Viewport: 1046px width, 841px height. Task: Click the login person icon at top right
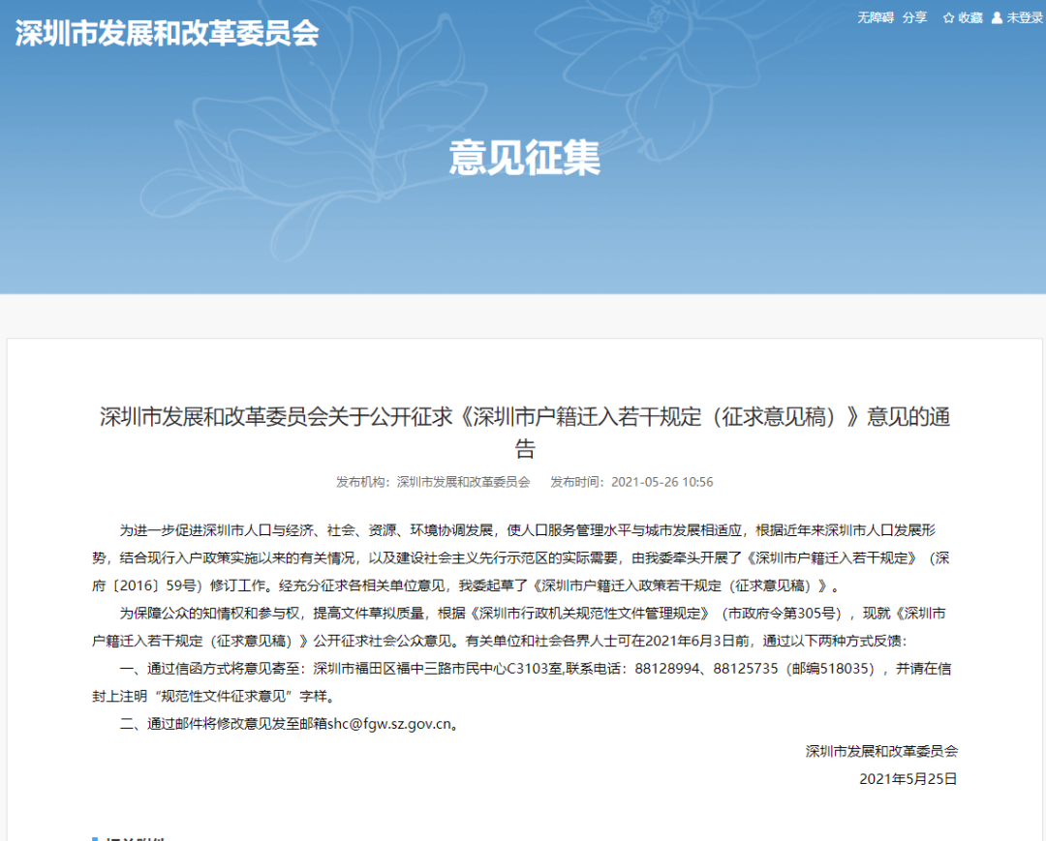(x=996, y=17)
